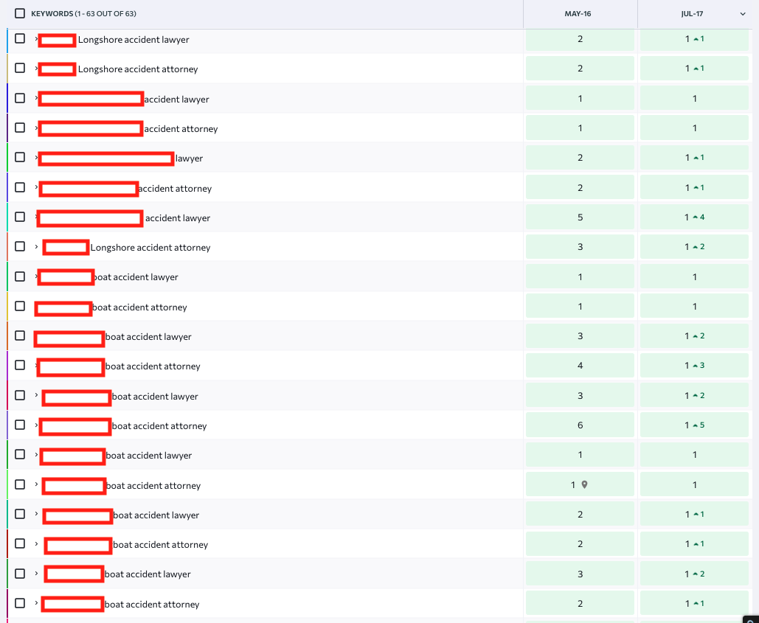Check the box for Longshore accident lawyer row
The image size is (759, 623).
[x=20, y=38]
